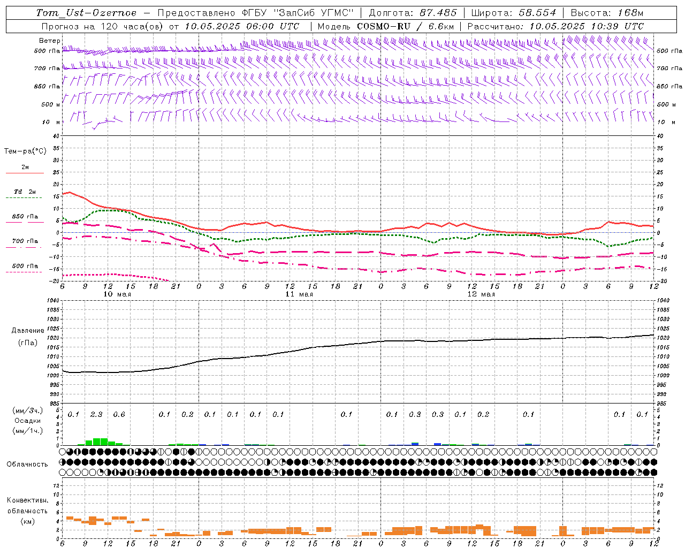The image size is (685, 548).
Task: Click the '12 мая' date label
Action: [x=481, y=294]
